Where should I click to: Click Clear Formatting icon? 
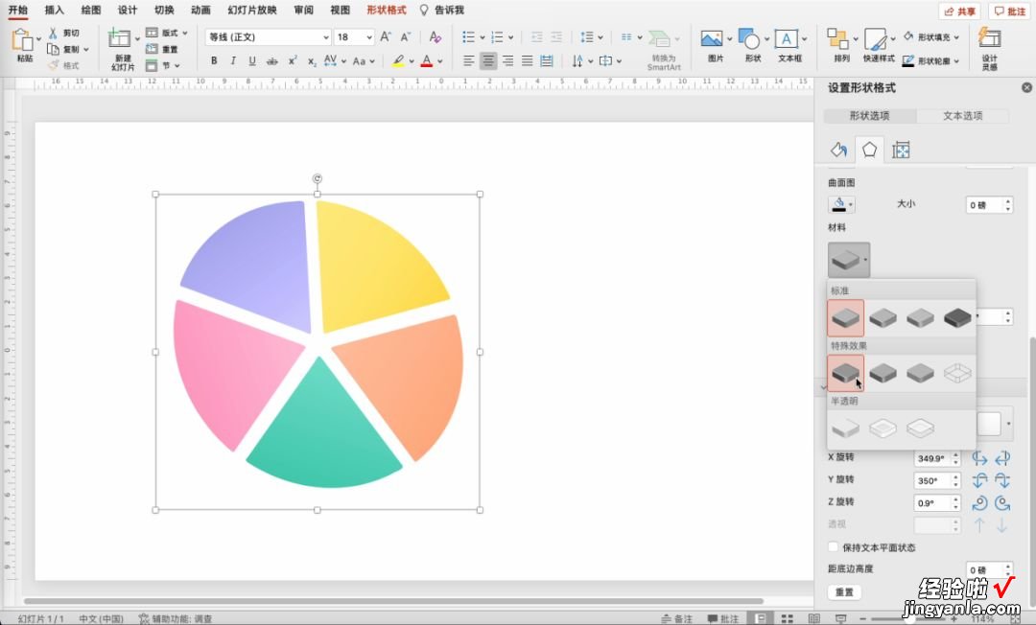click(435, 37)
